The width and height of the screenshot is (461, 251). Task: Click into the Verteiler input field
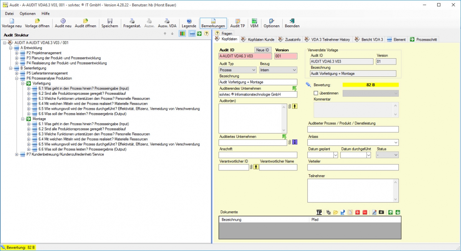pyautogui.click(x=353, y=167)
